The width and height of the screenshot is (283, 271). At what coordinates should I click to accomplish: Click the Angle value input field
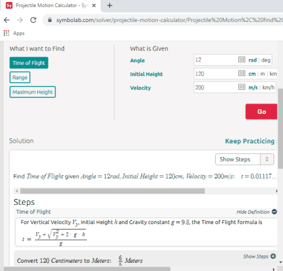click(x=216, y=60)
